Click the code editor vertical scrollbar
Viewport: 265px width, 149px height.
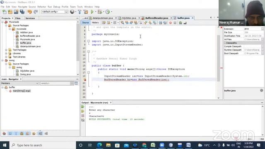(218, 62)
